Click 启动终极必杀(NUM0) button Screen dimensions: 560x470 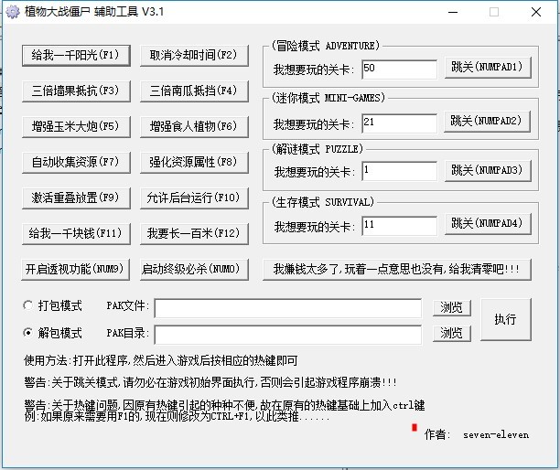(193, 269)
